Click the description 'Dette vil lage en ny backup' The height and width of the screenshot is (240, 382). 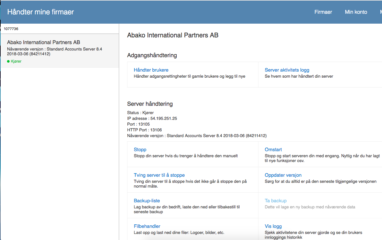coord(310,207)
